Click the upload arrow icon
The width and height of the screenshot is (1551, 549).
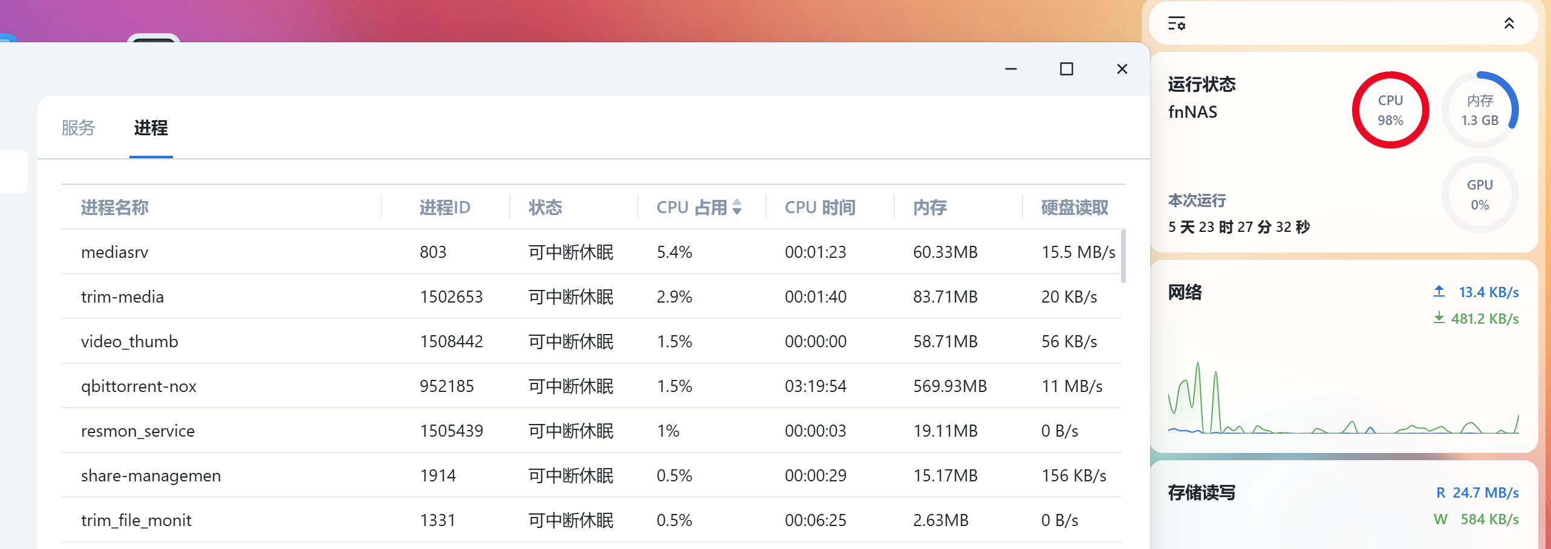1439,292
